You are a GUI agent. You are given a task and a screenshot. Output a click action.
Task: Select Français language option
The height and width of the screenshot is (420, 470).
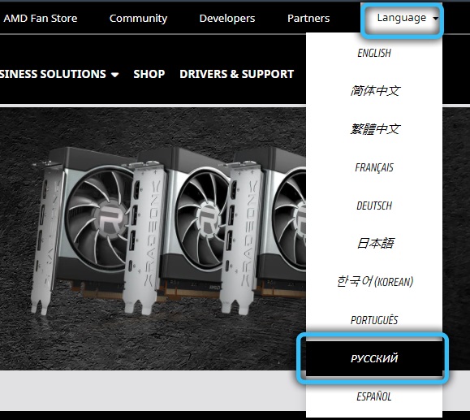[374, 167]
